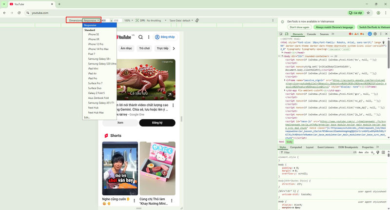Click the red errors count badge

351,34
